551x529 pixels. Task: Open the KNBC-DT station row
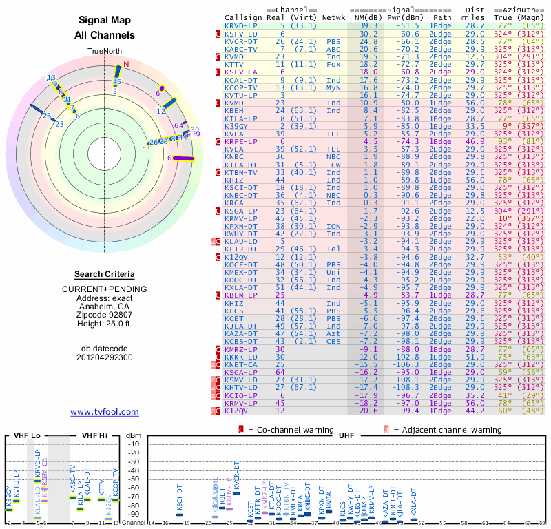point(241,195)
